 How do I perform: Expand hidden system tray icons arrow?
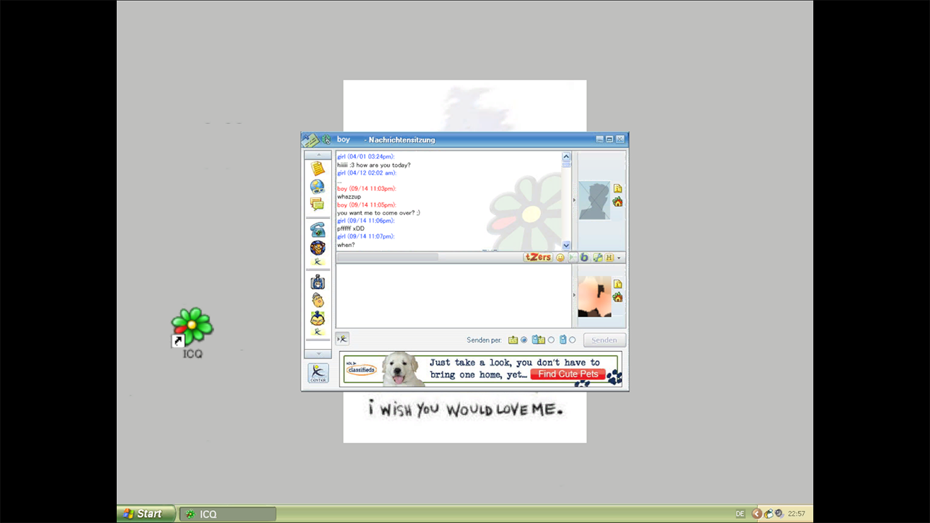[757, 513]
